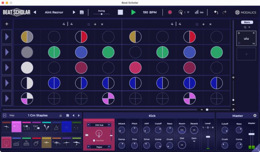Viewport: 260px width, 152px height.
Task: Stop playback with the square button
Action: [121, 12]
